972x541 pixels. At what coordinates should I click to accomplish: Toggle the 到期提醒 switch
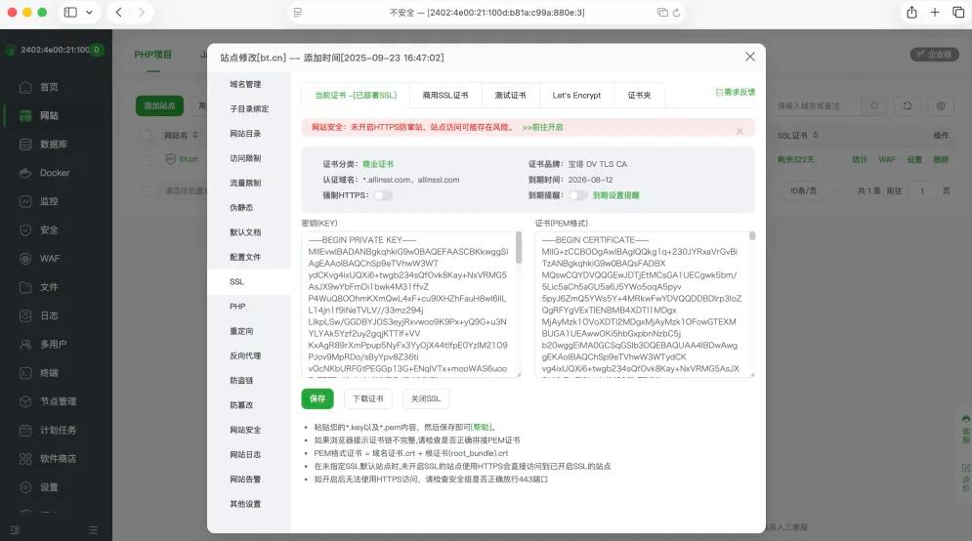(x=578, y=195)
